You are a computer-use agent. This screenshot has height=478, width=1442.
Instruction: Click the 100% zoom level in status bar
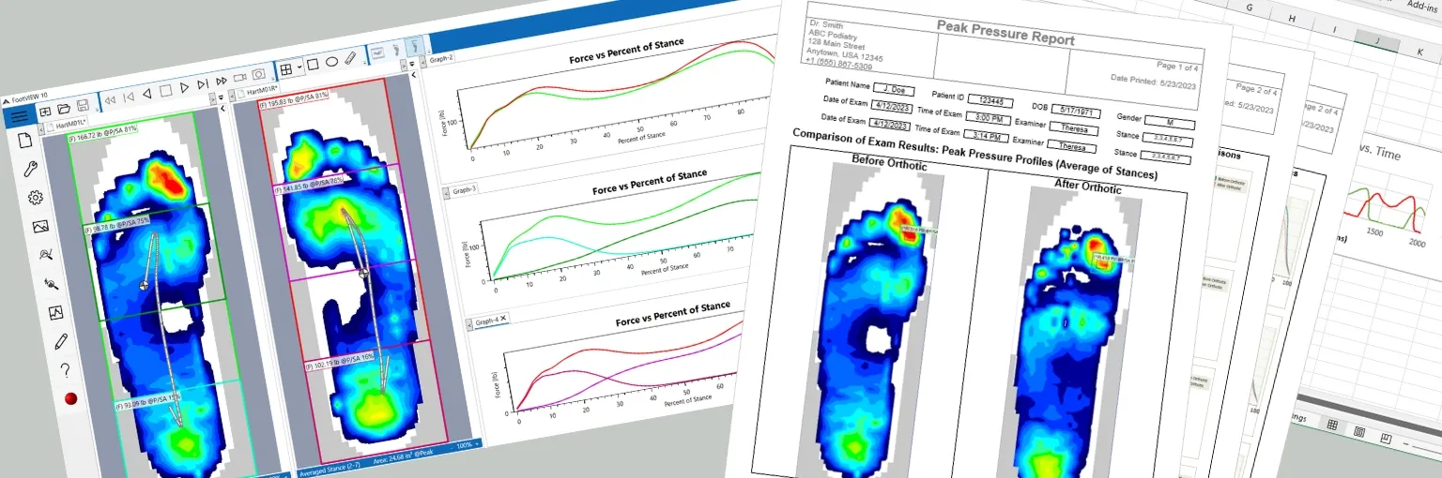tap(465, 446)
